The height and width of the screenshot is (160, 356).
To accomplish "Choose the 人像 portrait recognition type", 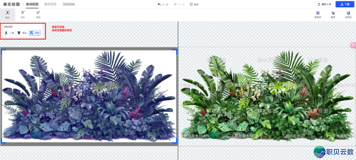I will [9, 33].
